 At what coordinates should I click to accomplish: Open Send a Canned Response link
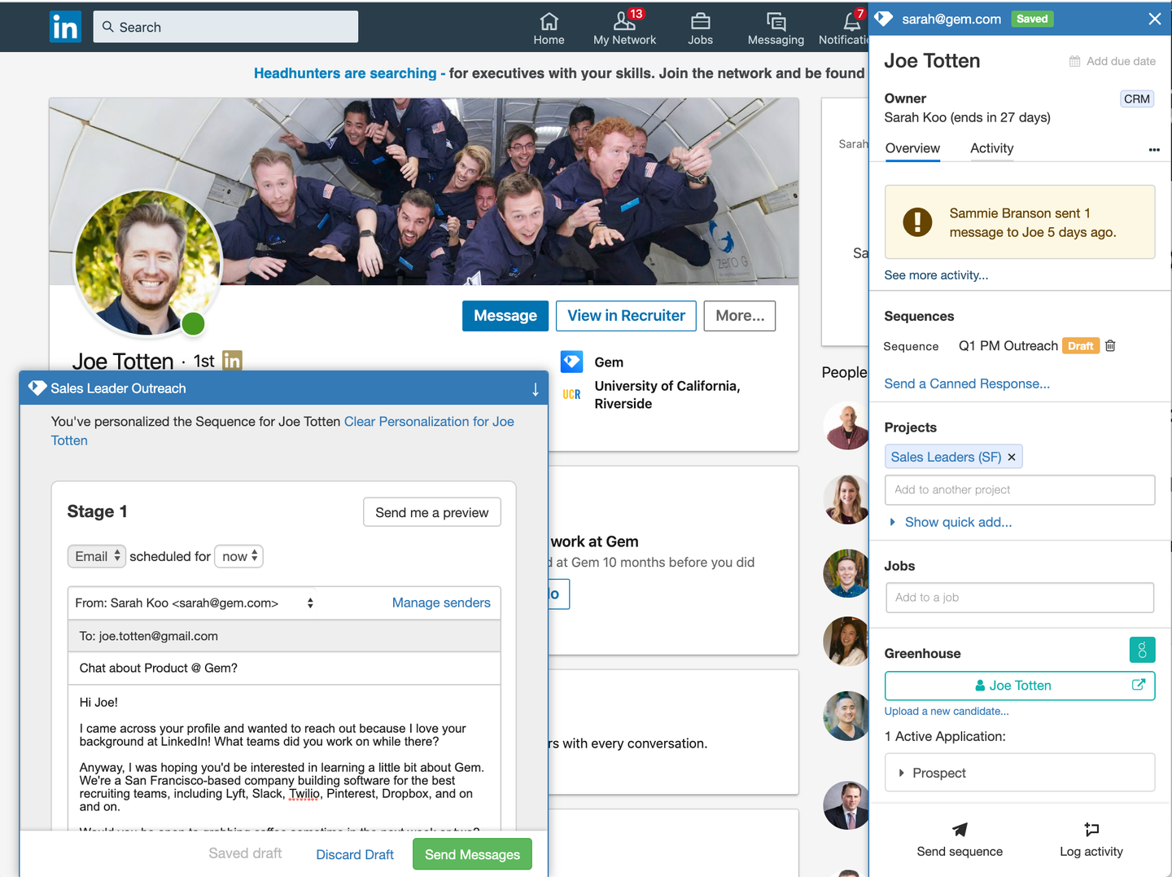pos(967,384)
